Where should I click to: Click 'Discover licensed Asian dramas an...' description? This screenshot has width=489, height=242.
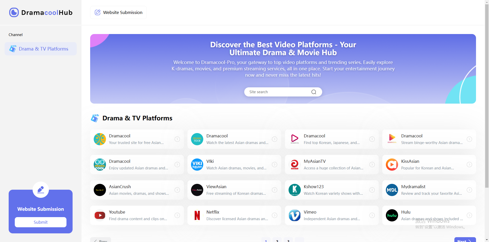(x=237, y=219)
